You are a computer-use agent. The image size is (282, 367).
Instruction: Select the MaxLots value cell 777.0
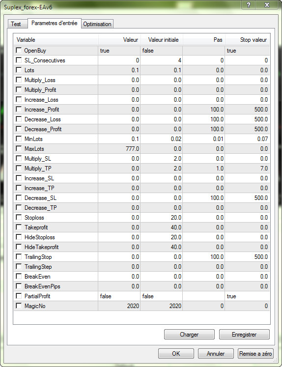pyautogui.click(x=119, y=149)
